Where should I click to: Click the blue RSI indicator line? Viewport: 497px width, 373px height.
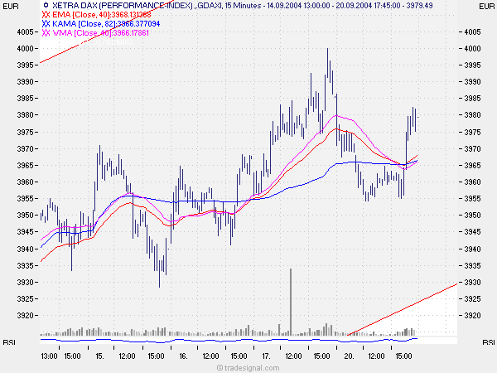(x=229, y=341)
